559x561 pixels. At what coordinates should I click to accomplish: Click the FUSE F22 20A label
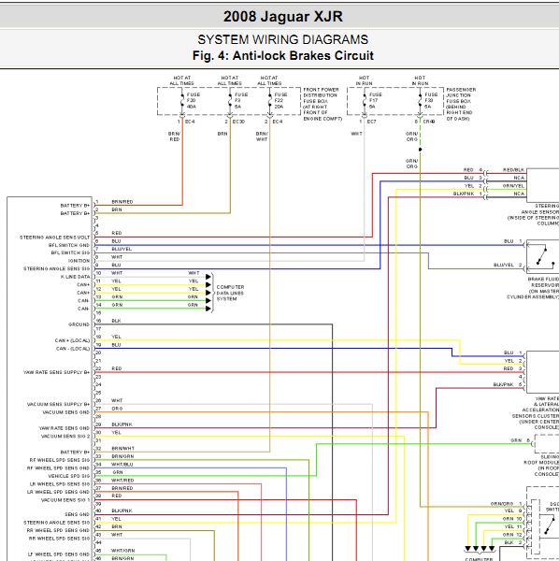[x=280, y=101]
